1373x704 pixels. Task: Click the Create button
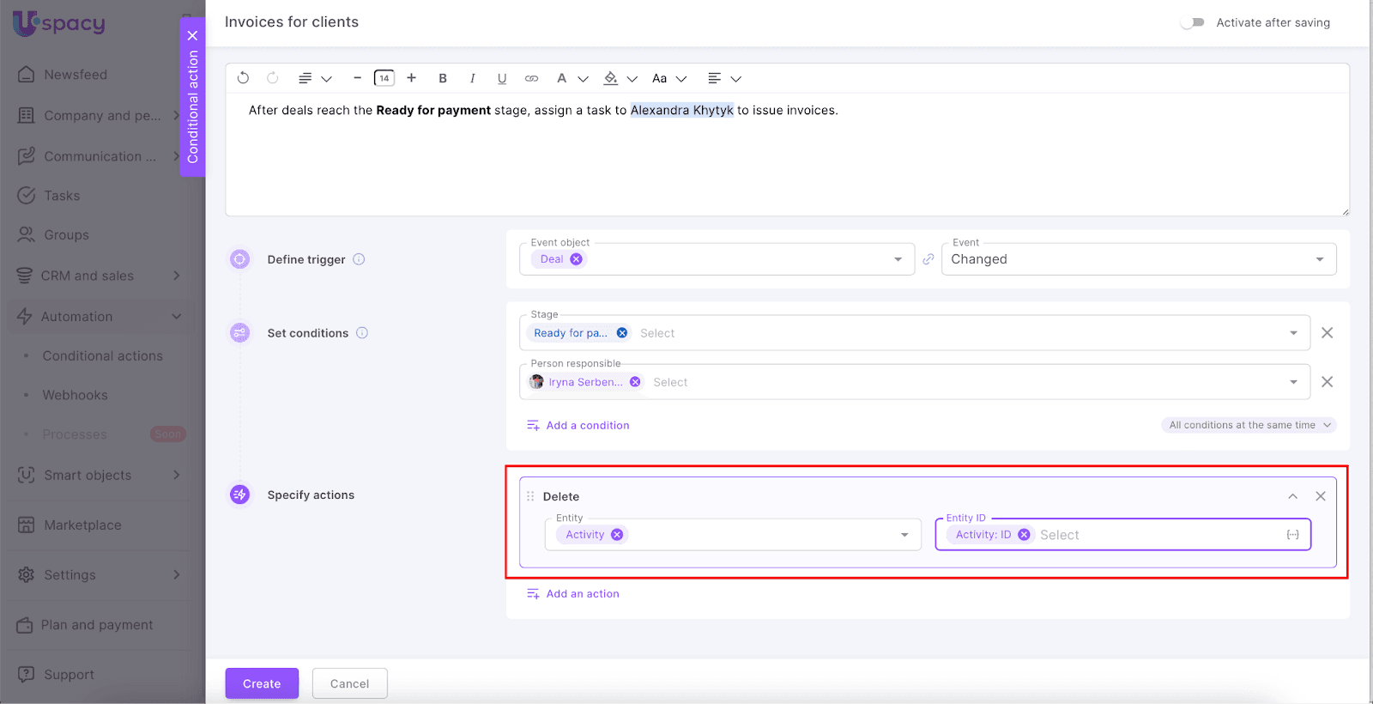click(x=262, y=683)
